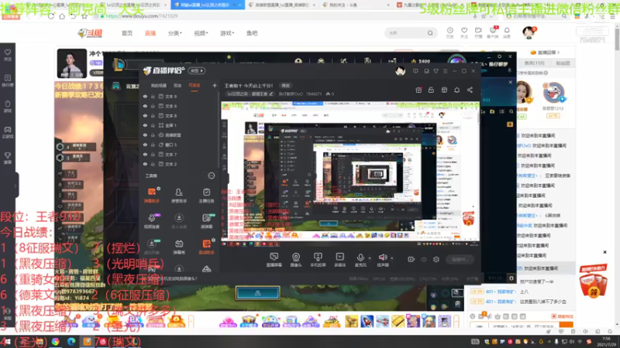Expand 直播回看 link in Douyu chat panel
The height and width of the screenshot is (348, 620).
pyautogui.click(x=546, y=53)
